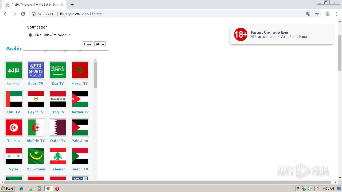Image resolution: width=342 pixels, height=192 pixels.
Task: Open the Egypt TV flag icon
Action: tap(36, 99)
